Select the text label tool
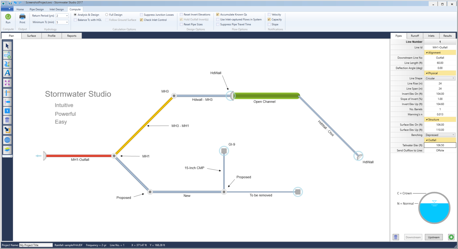458x249 pixels. [7, 73]
